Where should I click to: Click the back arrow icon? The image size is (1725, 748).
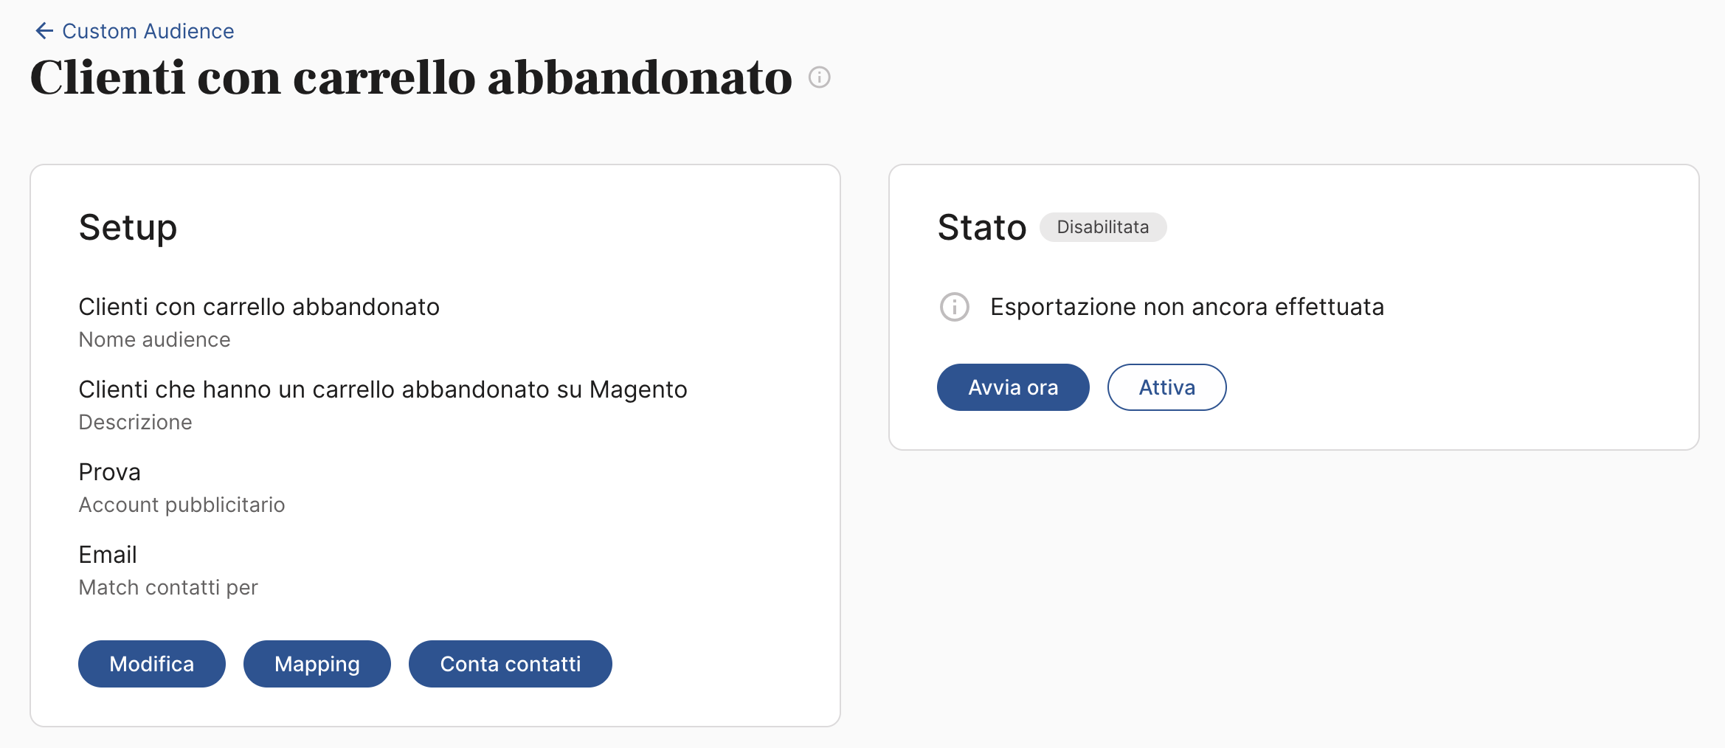pos(44,31)
